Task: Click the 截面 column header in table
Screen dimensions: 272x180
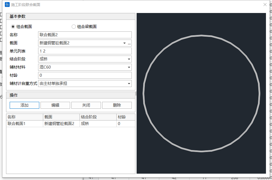Action: [x=61, y=117]
